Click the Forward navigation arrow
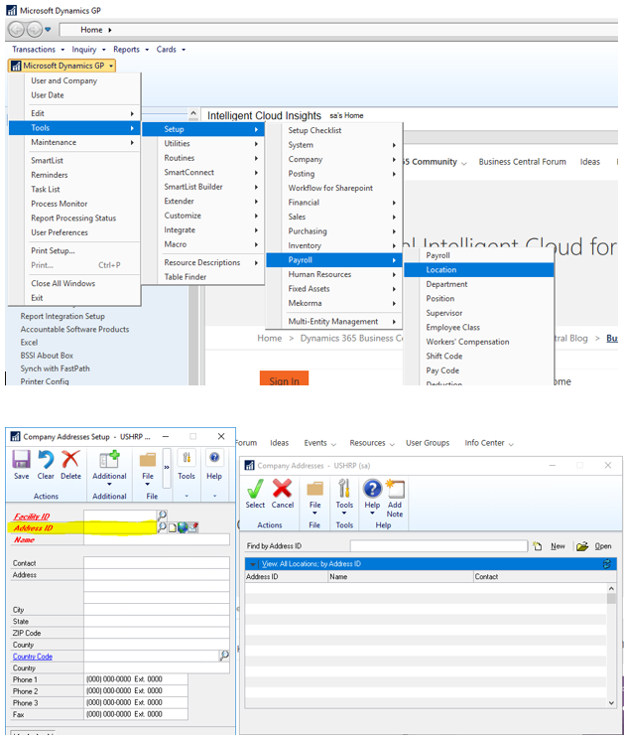625x738 pixels. click(35, 30)
